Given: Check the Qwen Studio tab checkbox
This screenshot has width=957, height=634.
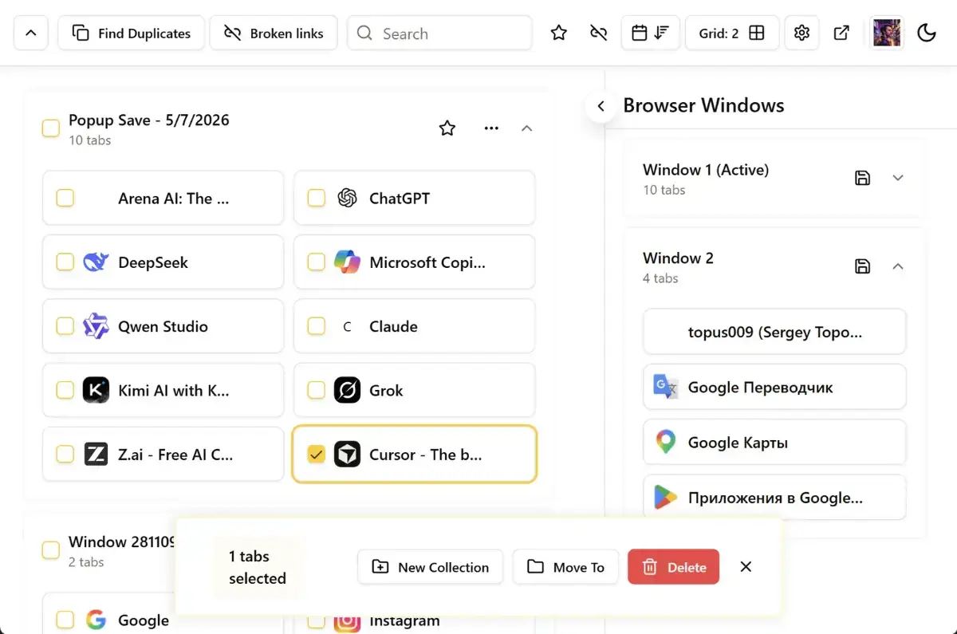Looking at the screenshot, I should (x=65, y=326).
